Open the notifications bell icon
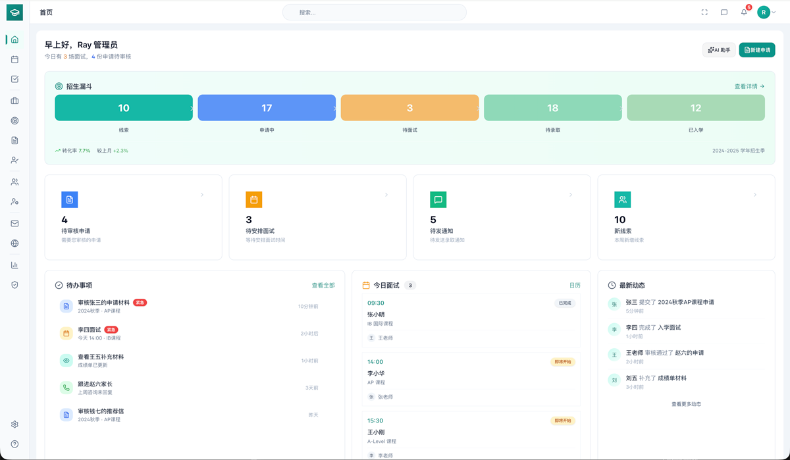Viewport: 790px width, 460px height. (744, 12)
